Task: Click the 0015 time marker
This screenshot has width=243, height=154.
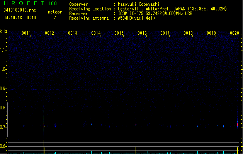Action: click(x=119, y=33)
